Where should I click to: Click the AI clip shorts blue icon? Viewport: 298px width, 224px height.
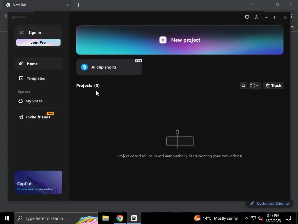tap(84, 67)
